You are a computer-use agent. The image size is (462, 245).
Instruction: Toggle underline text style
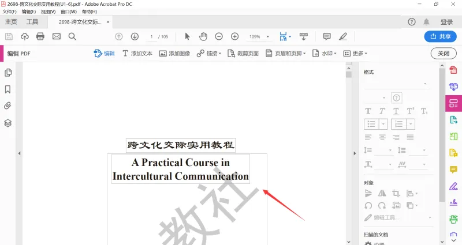point(396,111)
